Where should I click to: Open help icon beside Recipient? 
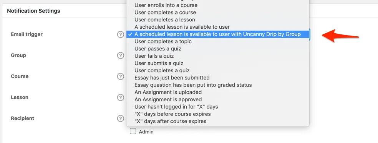[120, 119]
